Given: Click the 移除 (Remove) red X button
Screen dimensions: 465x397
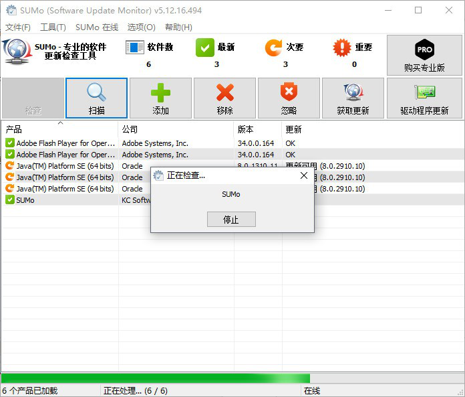Looking at the screenshot, I should (224, 98).
